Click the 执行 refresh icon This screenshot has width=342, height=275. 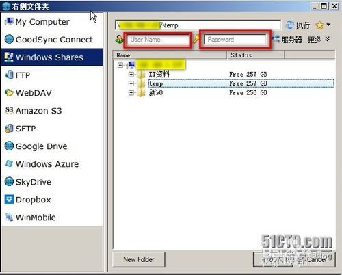(290, 25)
